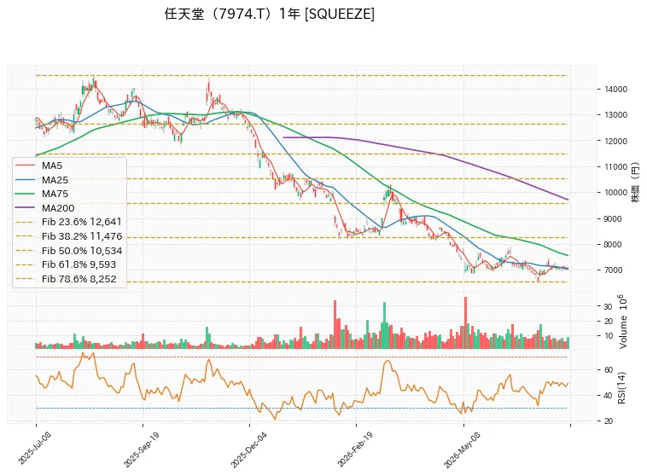The width and height of the screenshot is (647, 476).
Task: Select the MA5 legend entry
Action: coord(38,165)
